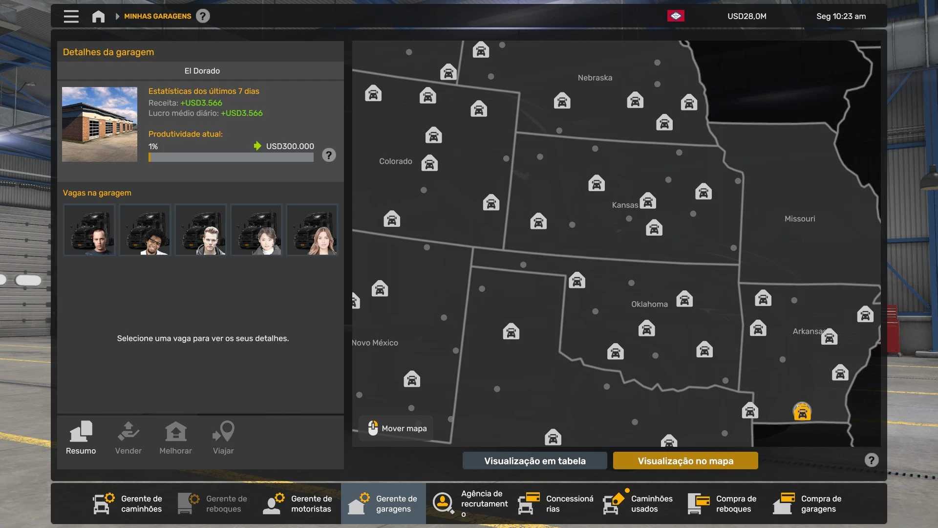Open map help button bottom right
938x528 pixels.
click(x=871, y=460)
